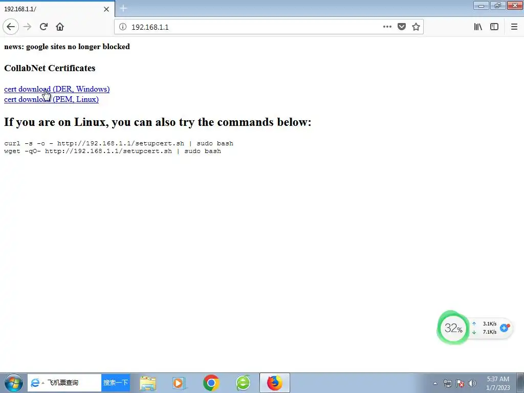Bookmark this page with the star
Viewport: 524px width, 393px height.
click(416, 27)
